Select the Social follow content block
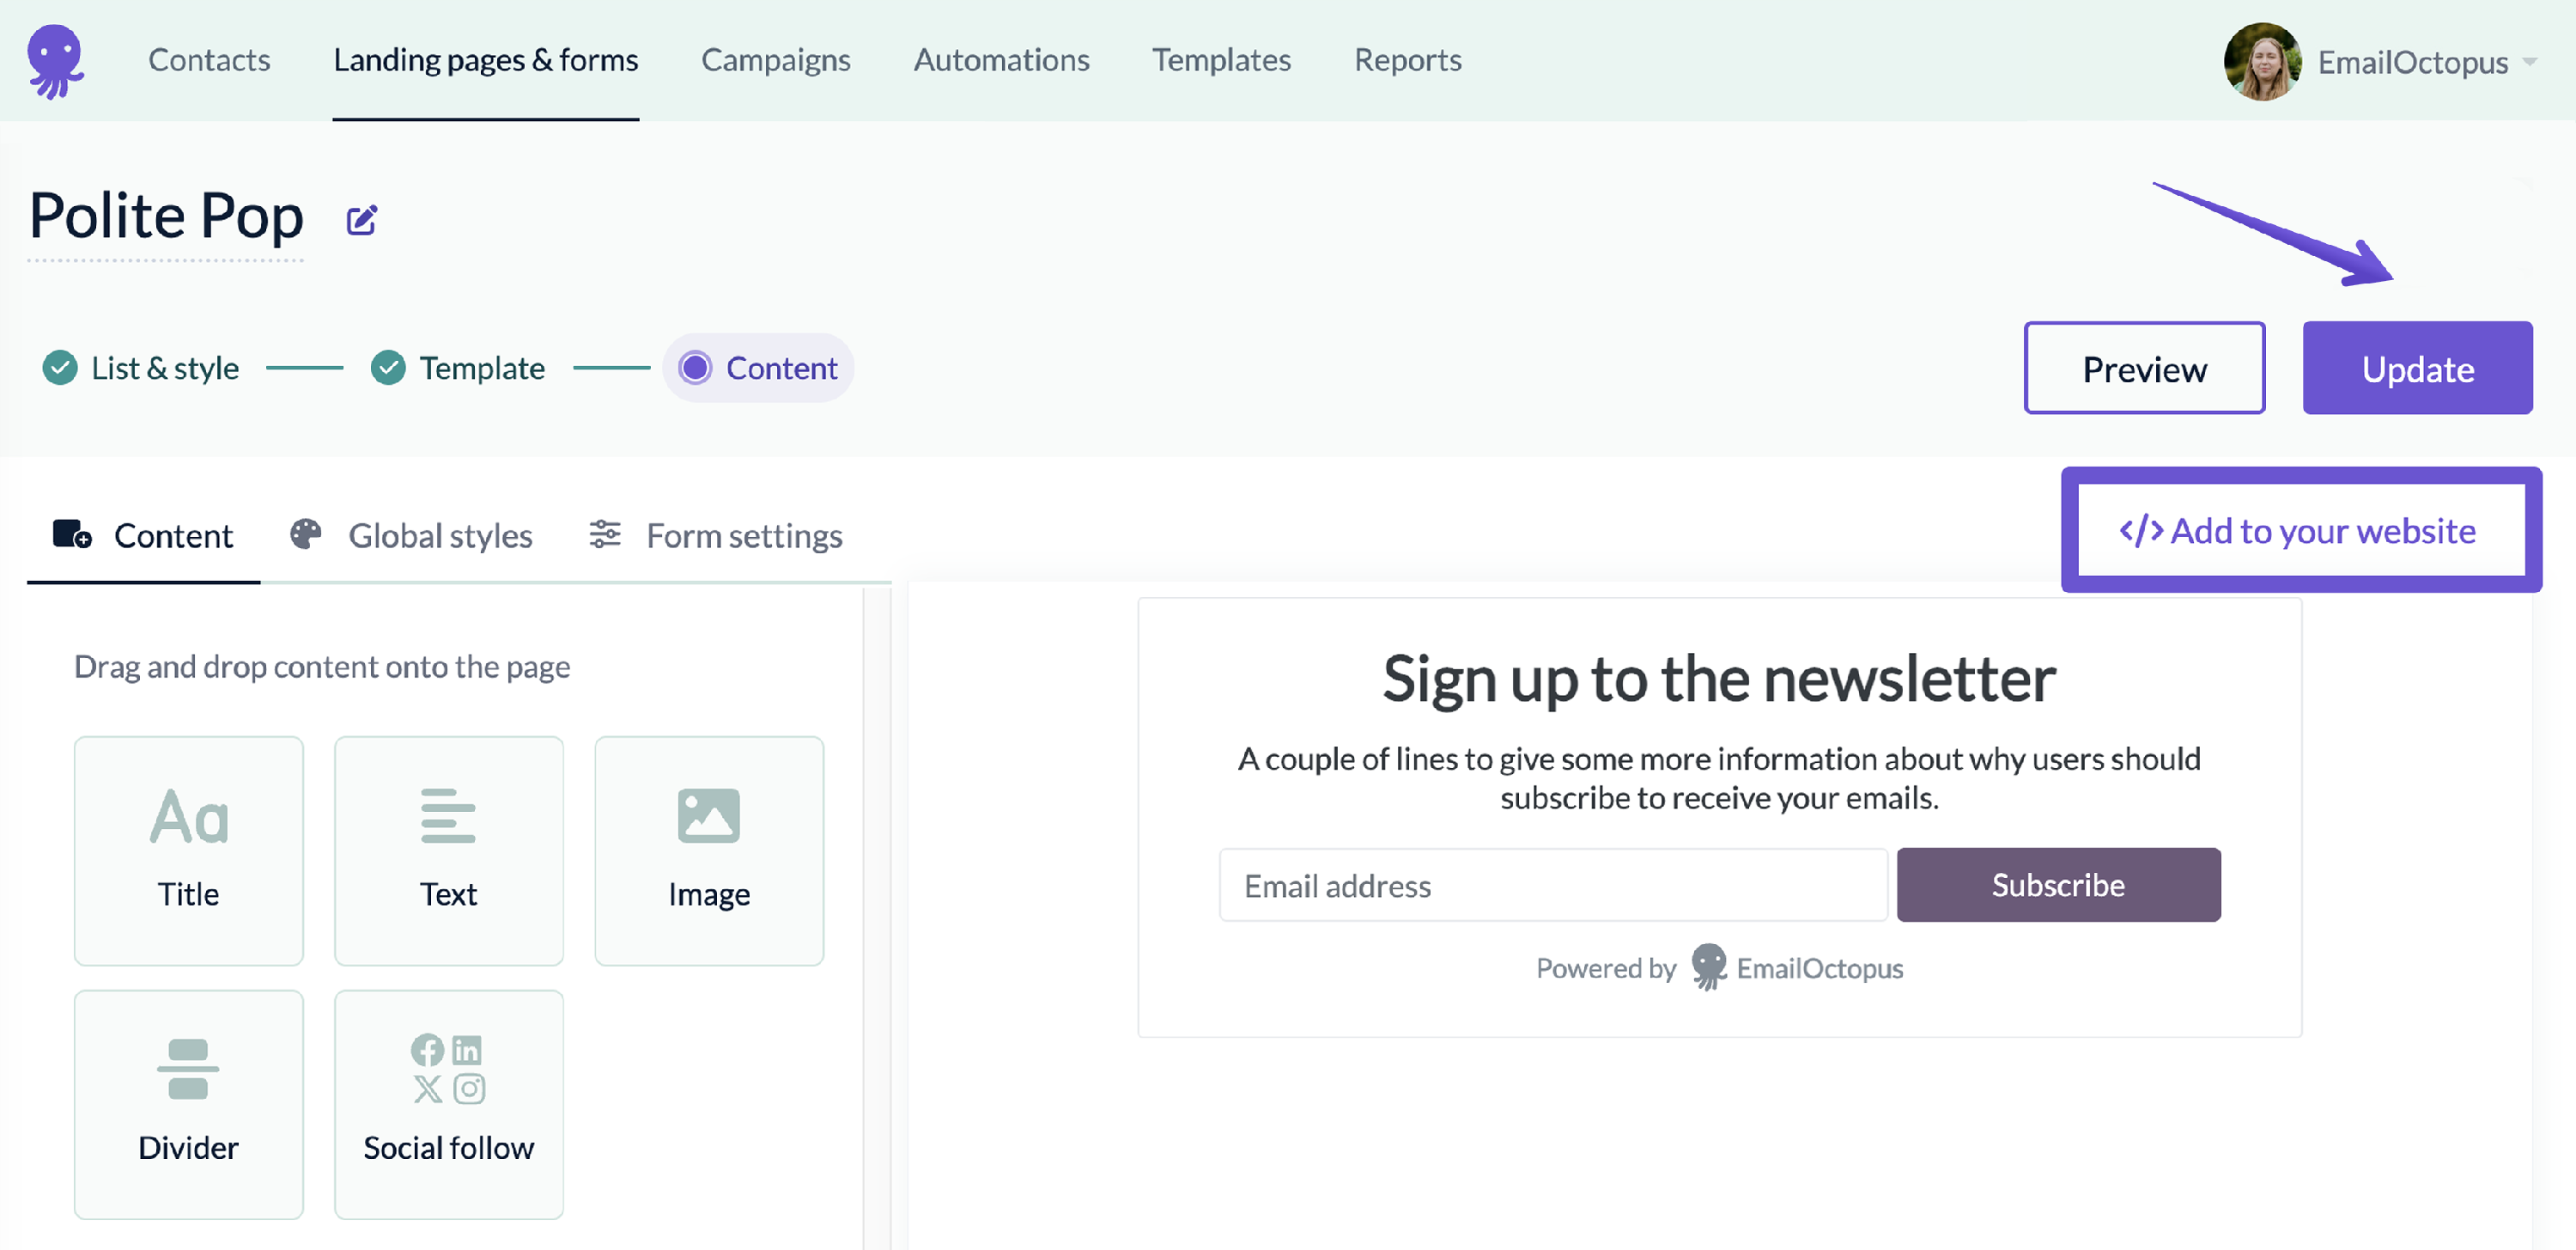 click(449, 1104)
